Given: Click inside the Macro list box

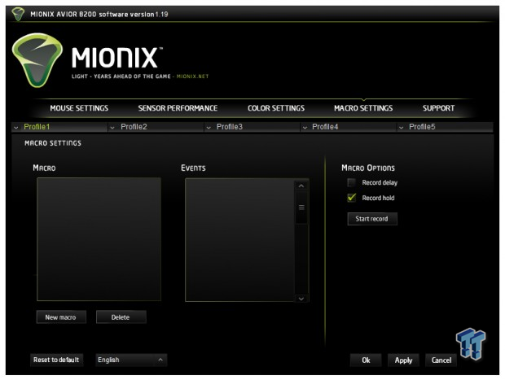Looking at the screenshot, I should coord(99,239).
